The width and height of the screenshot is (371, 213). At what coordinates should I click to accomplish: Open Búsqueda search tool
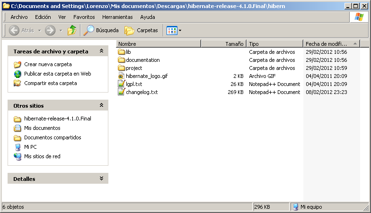(101, 30)
